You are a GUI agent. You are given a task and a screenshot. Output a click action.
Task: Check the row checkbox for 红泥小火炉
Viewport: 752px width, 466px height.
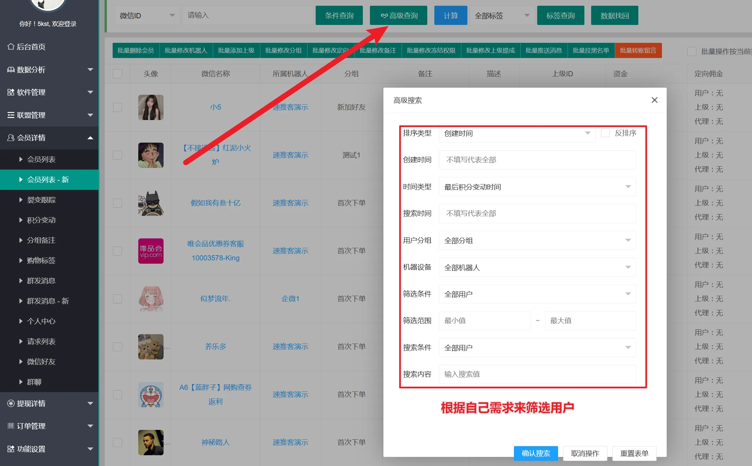117,155
